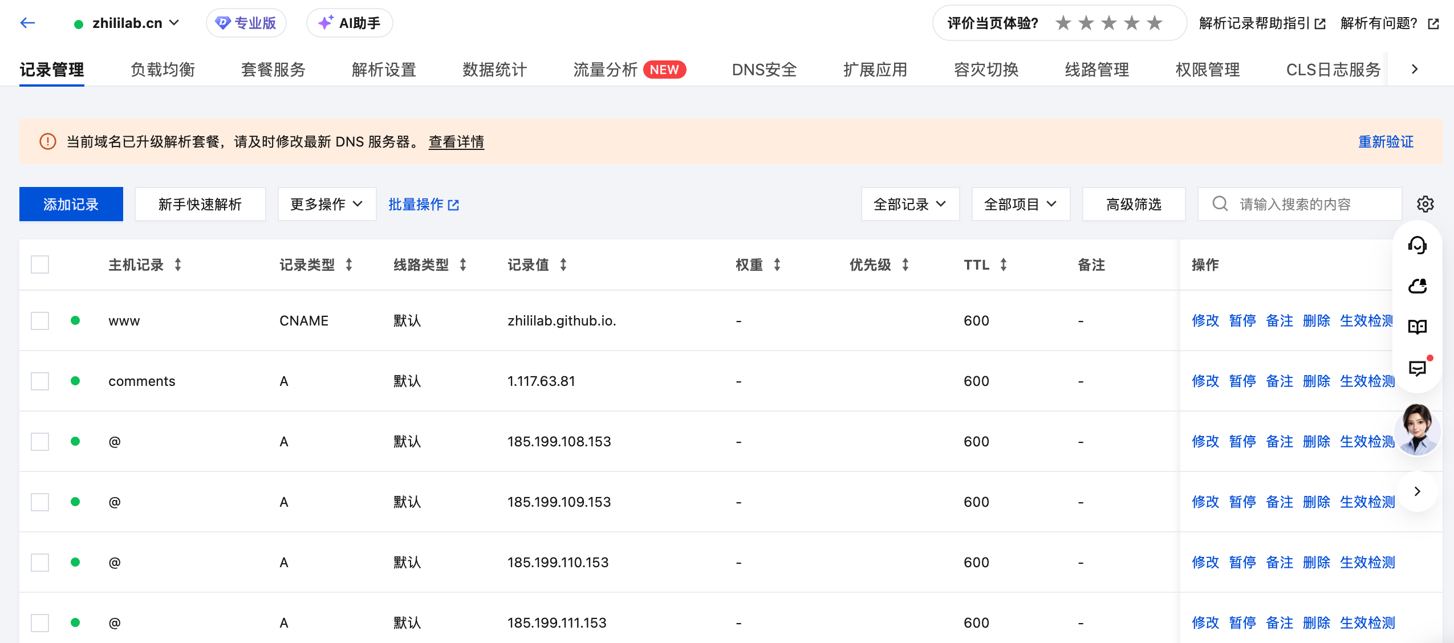Open customer service headset icon

(x=1417, y=245)
